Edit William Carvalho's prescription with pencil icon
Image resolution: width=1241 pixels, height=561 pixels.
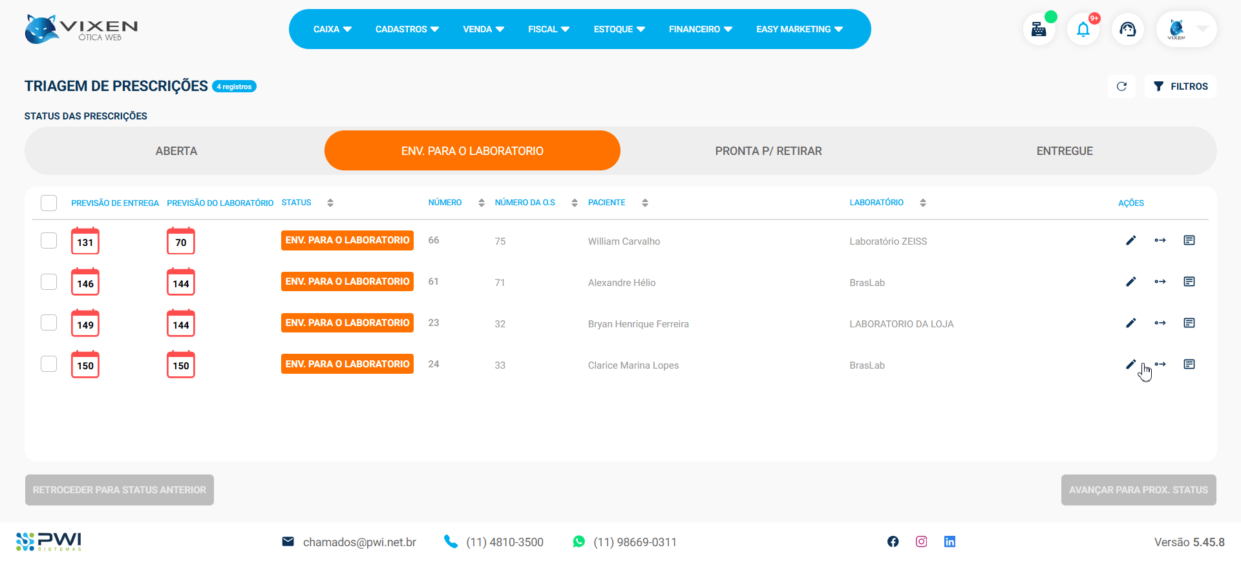(x=1130, y=241)
